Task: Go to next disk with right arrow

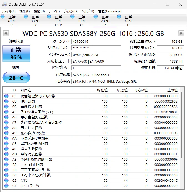Action: click(181, 33)
